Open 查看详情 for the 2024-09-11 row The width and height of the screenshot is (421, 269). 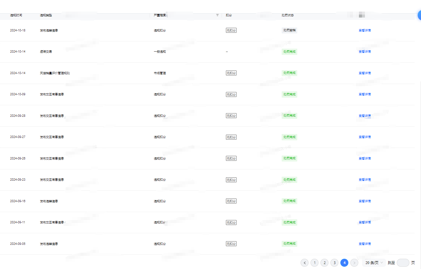click(365, 222)
